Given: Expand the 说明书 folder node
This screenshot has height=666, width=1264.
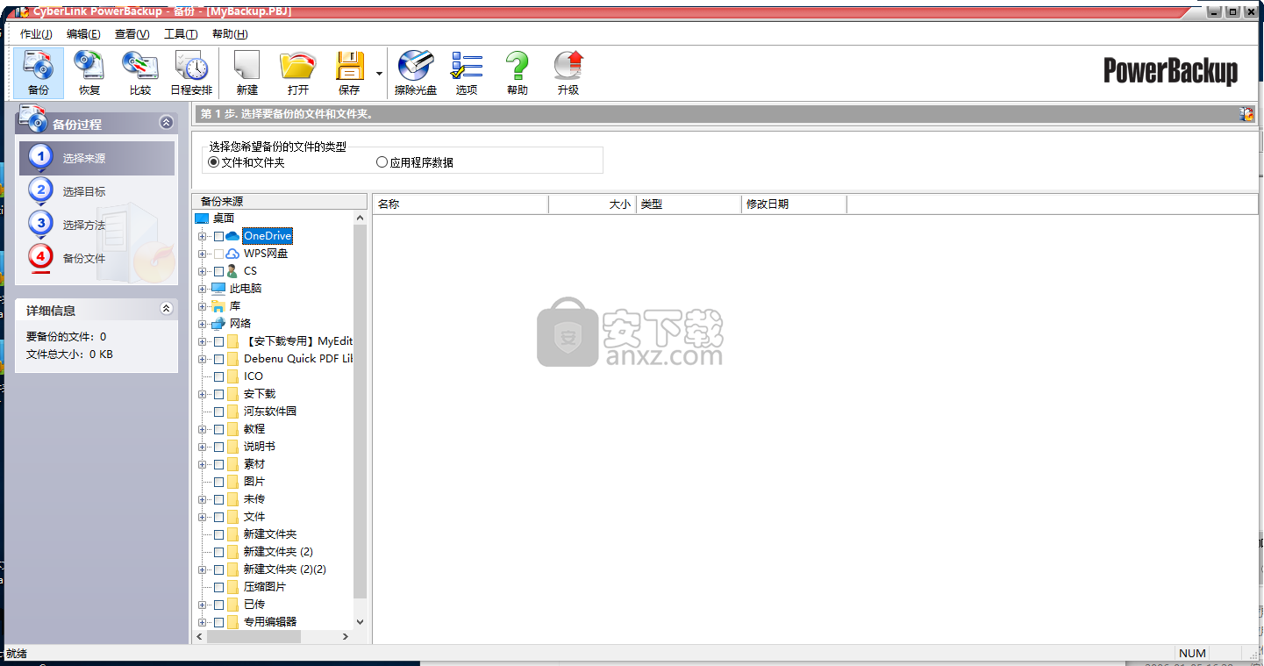Looking at the screenshot, I should pos(202,447).
